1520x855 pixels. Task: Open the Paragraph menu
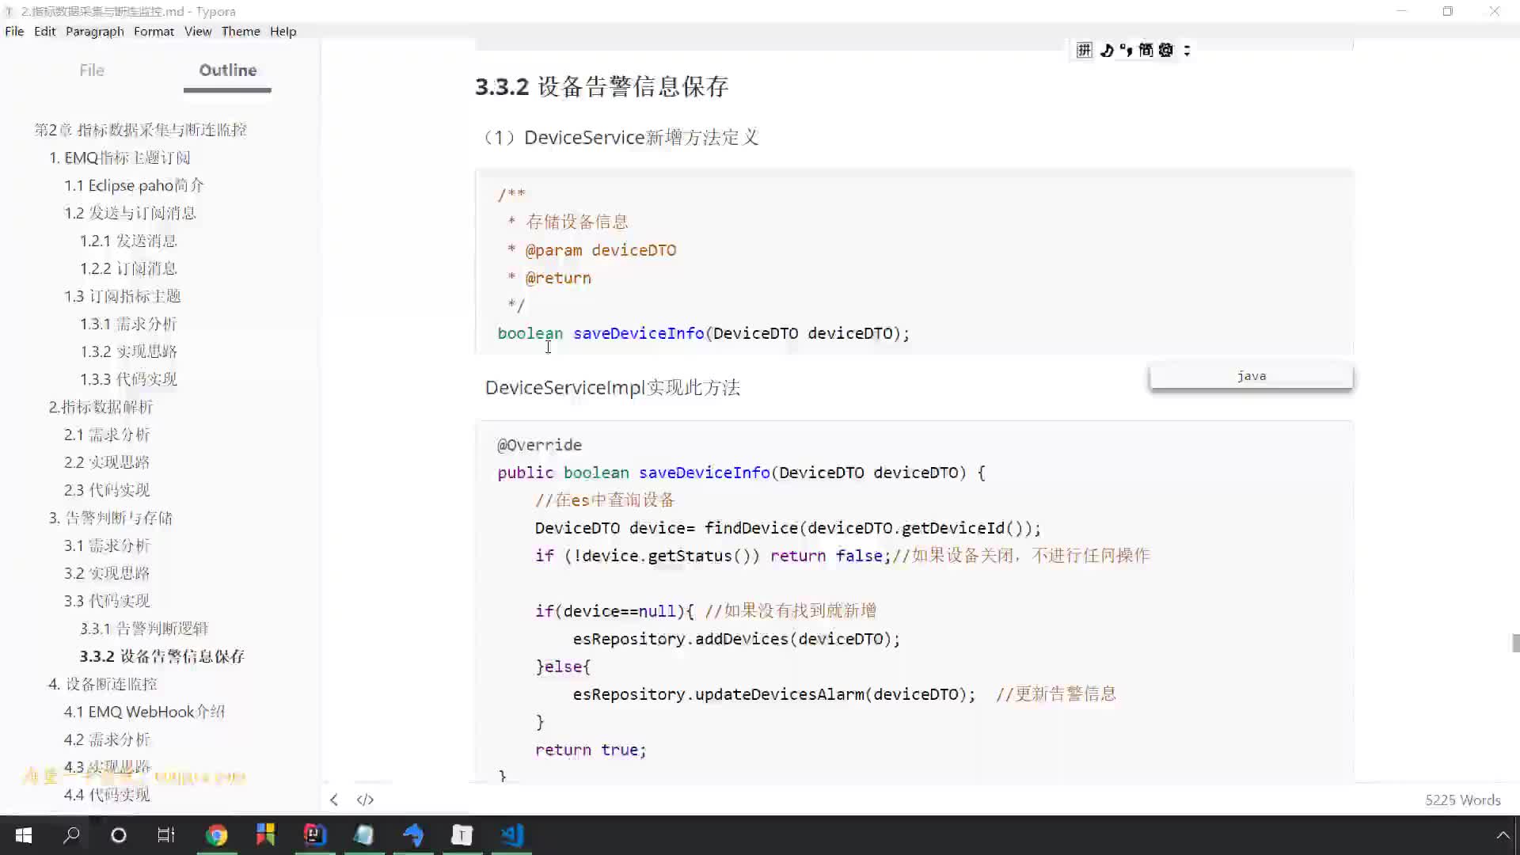pyautogui.click(x=95, y=32)
